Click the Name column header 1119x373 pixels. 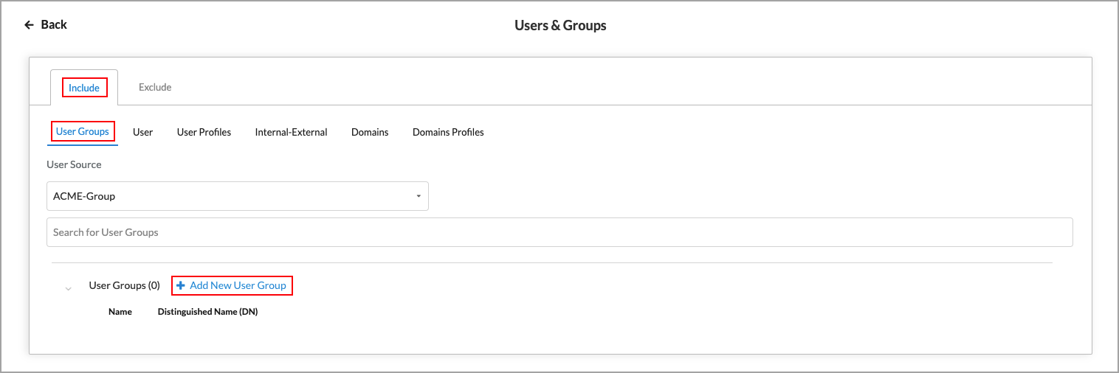(120, 312)
